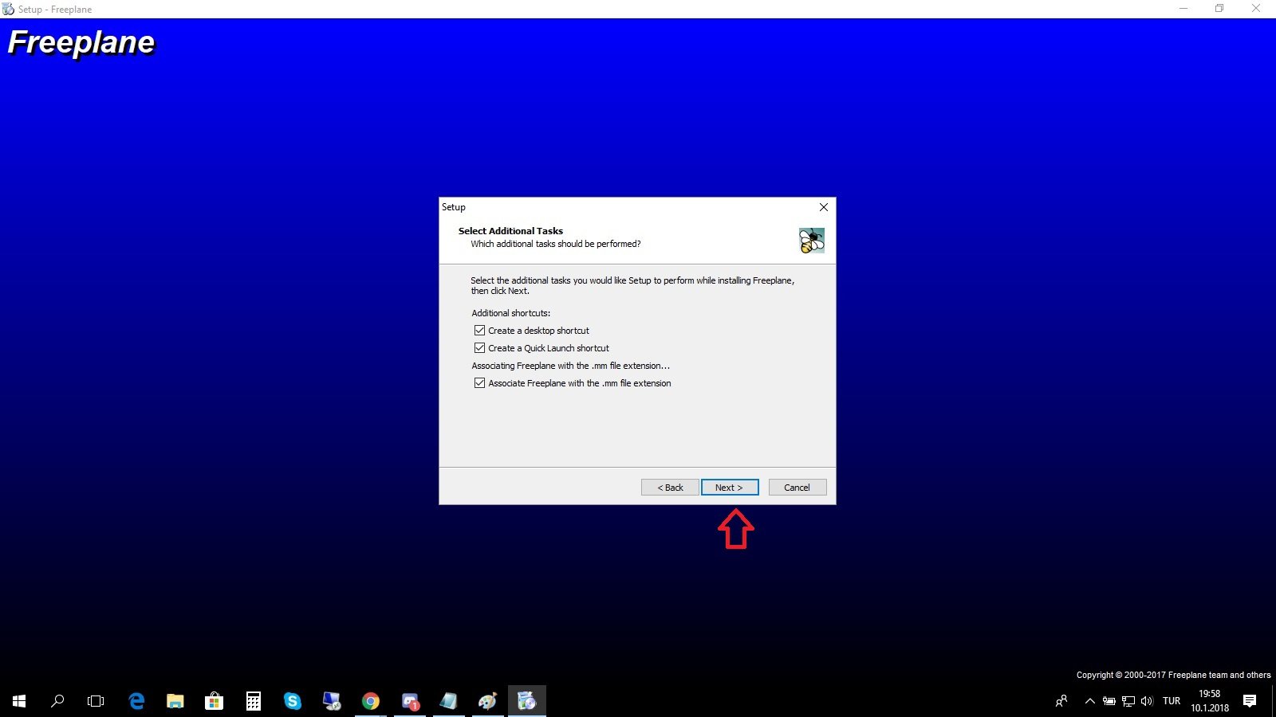This screenshot has height=717, width=1276.
Task: Open the volume speaker tray icon
Action: click(x=1148, y=701)
